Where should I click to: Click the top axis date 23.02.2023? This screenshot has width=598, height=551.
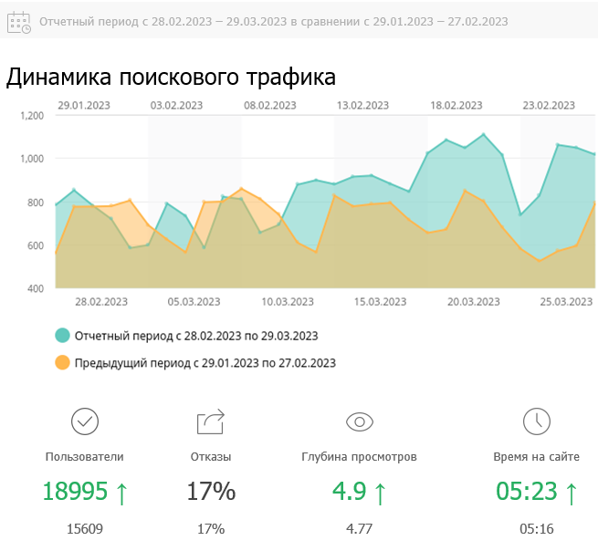(x=549, y=105)
